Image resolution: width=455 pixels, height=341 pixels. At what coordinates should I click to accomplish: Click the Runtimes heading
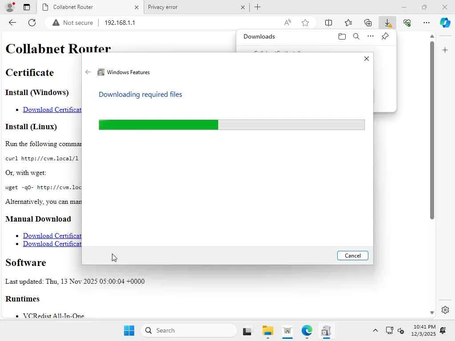pyautogui.click(x=22, y=299)
